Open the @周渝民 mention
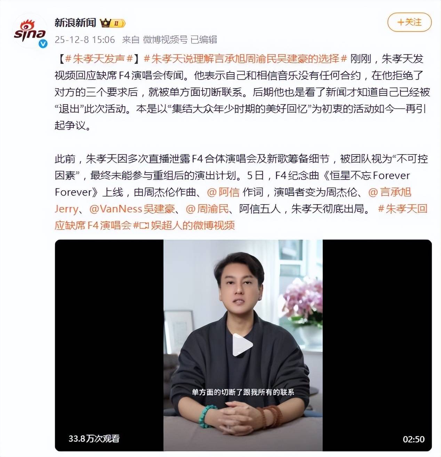The image size is (441, 457). 207,209
